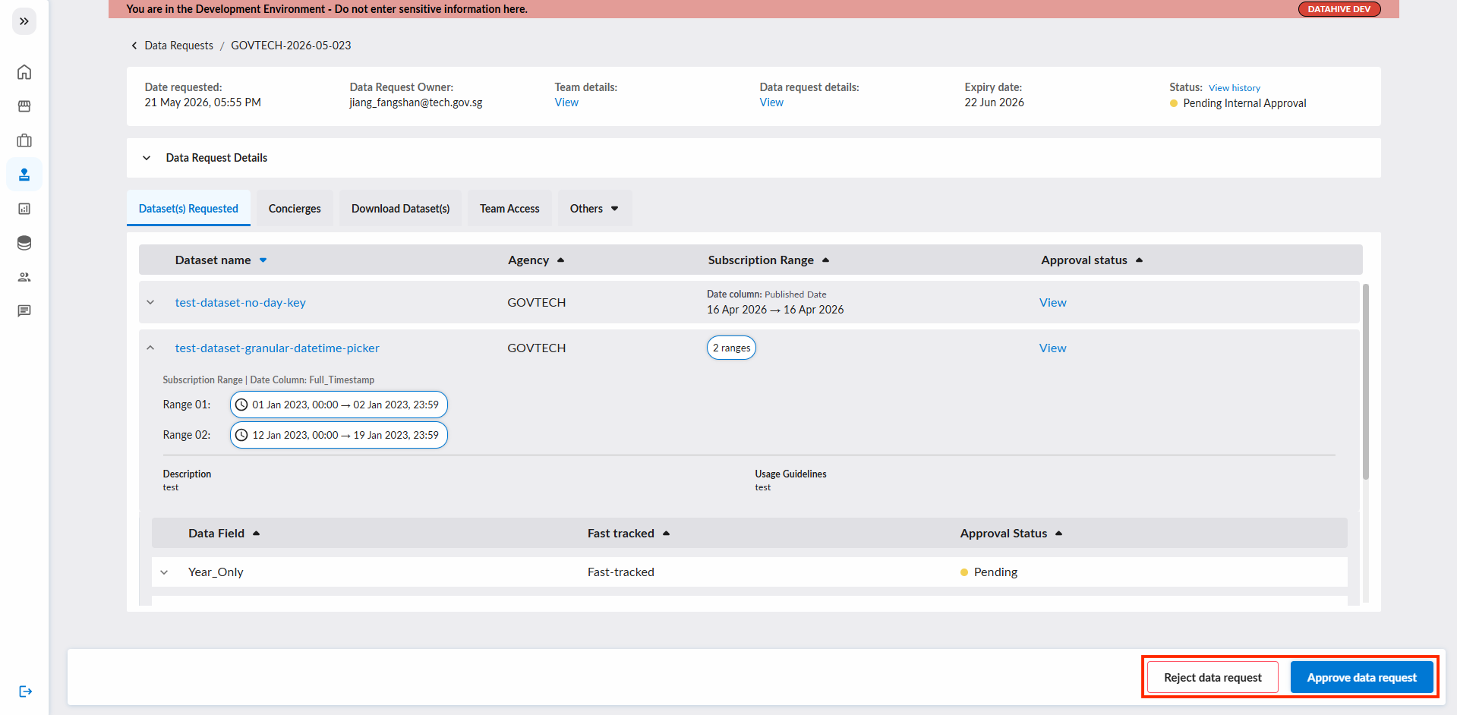Sort by field Approval Status arrow
This screenshot has height=715, width=1457.
1059,534
